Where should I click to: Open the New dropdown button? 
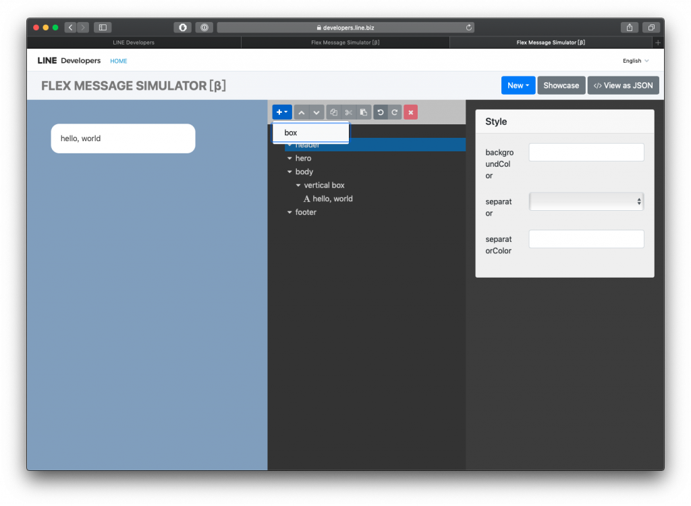(x=518, y=86)
